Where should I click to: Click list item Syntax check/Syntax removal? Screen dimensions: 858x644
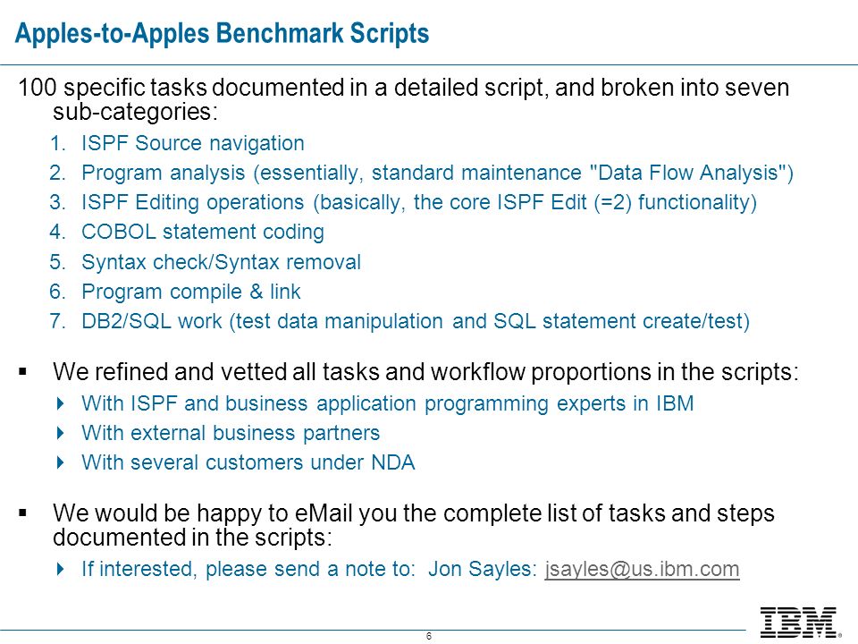[221, 262]
